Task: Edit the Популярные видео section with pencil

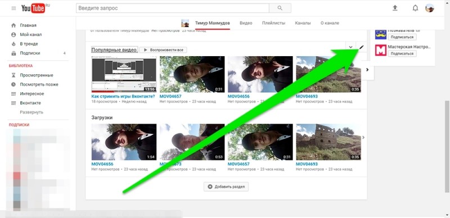Action: [x=361, y=47]
